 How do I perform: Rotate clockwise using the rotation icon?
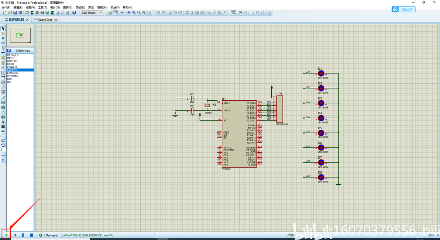[3, 140]
